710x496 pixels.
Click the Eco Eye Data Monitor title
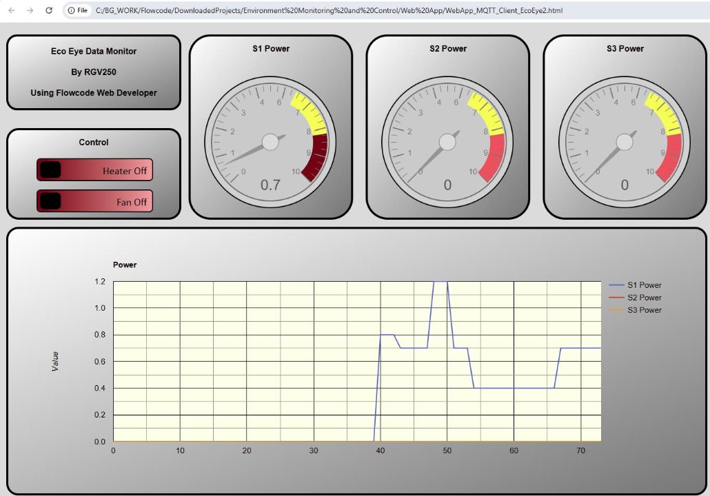pyautogui.click(x=94, y=51)
